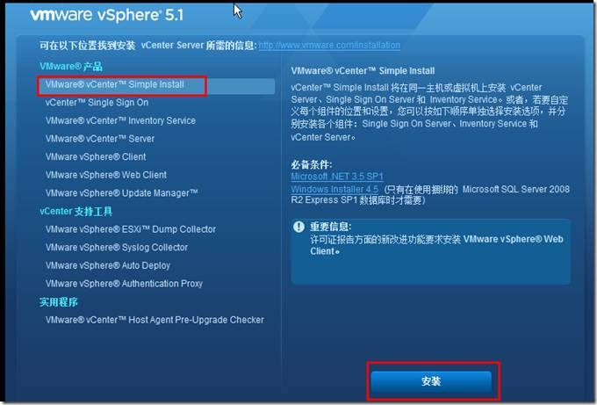Open Windows Installer 4.5 link
This screenshot has height=405, width=597.
[x=334, y=190]
